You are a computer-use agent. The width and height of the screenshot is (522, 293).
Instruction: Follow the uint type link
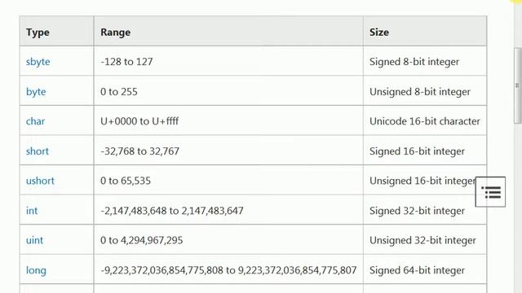pyautogui.click(x=34, y=240)
